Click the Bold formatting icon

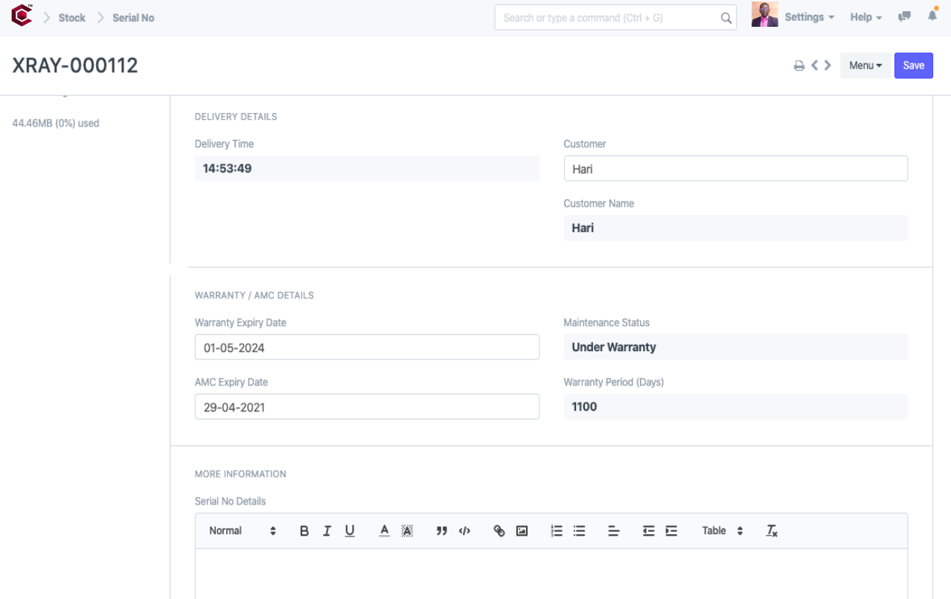pos(304,531)
